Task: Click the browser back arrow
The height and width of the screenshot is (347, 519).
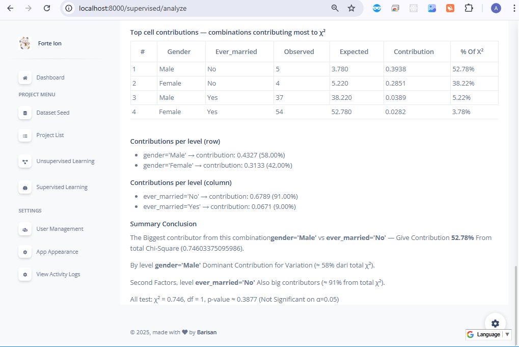Action: coord(10,8)
